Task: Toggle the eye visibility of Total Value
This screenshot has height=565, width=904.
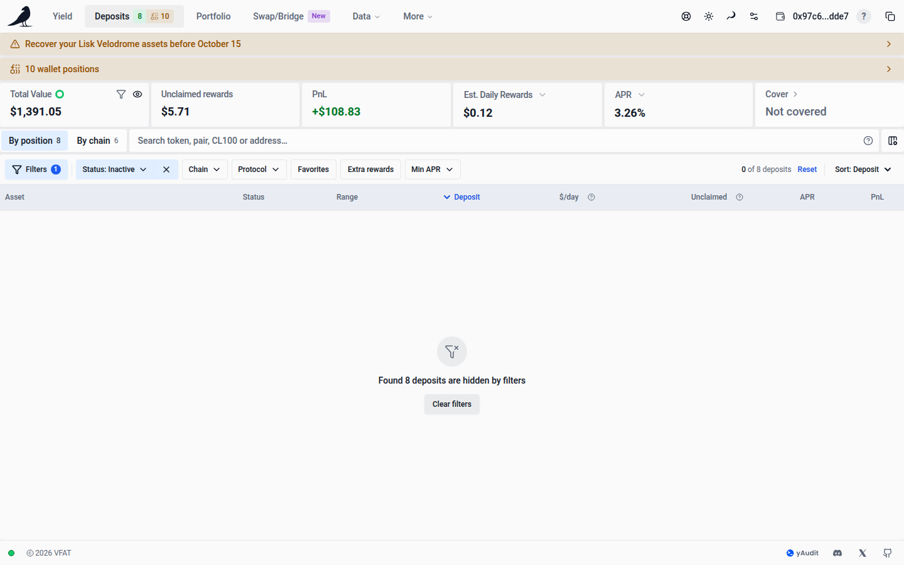Action: point(137,94)
